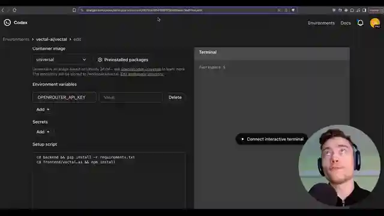Click the music note extension icon
384x216 pixels.
[x=358, y=10]
